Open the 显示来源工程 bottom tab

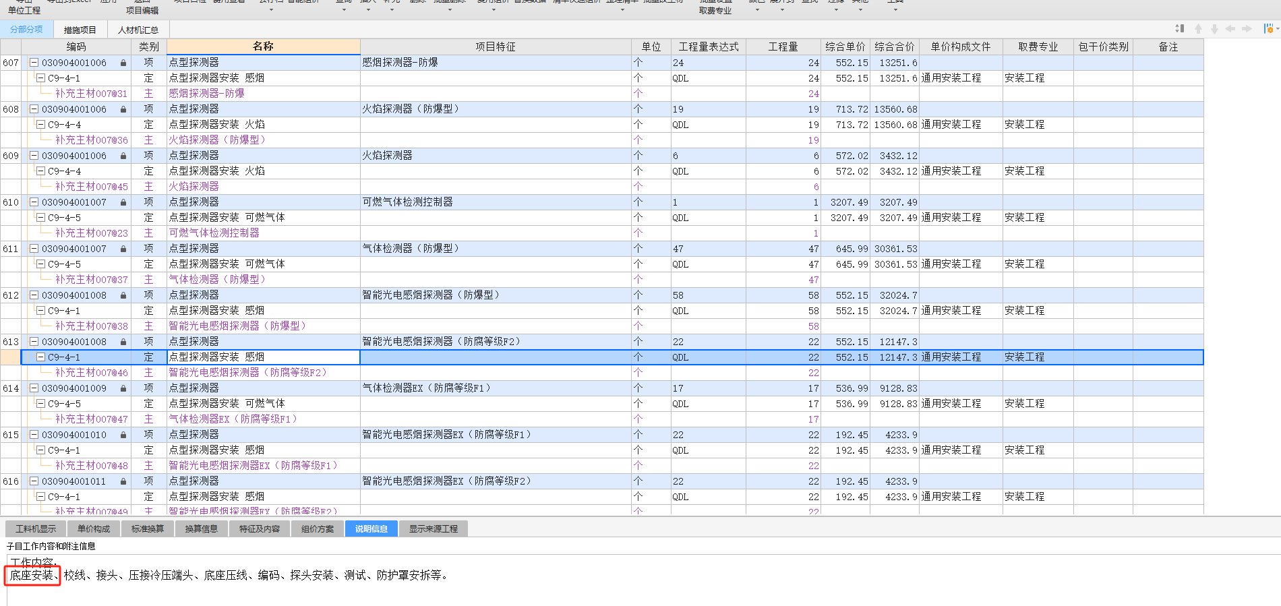(x=433, y=528)
